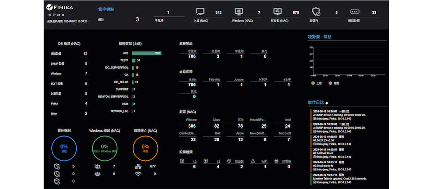Toggle the green 上線 legend in trend chart
This screenshot has height=189, width=432.
(313, 83)
